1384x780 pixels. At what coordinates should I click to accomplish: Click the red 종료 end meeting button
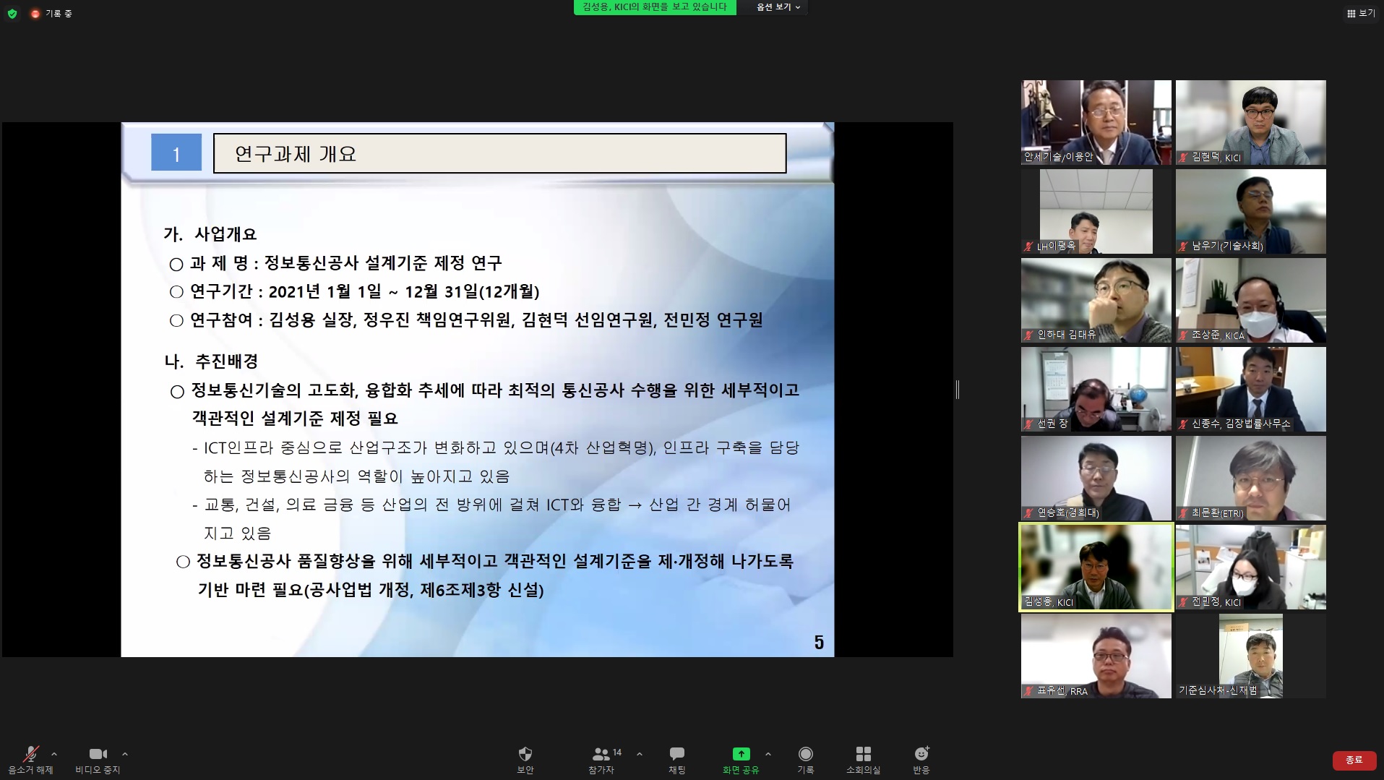1354,760
